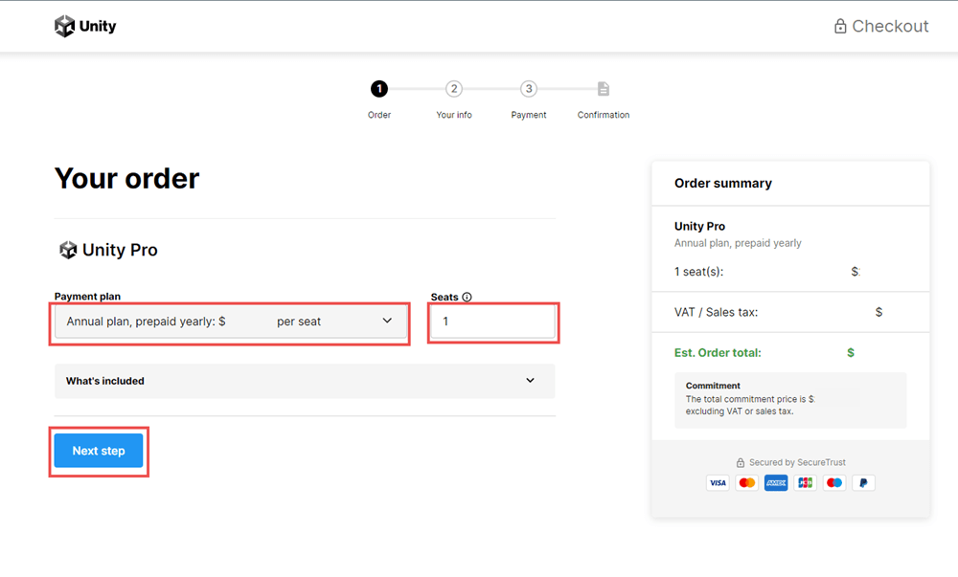Click the filled Order step circle
958x577 pixels.
pyautogui.click(x=379, y=88)
